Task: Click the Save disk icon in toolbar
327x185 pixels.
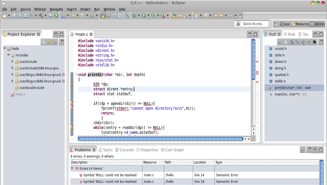Action: [x=14, y=16]
